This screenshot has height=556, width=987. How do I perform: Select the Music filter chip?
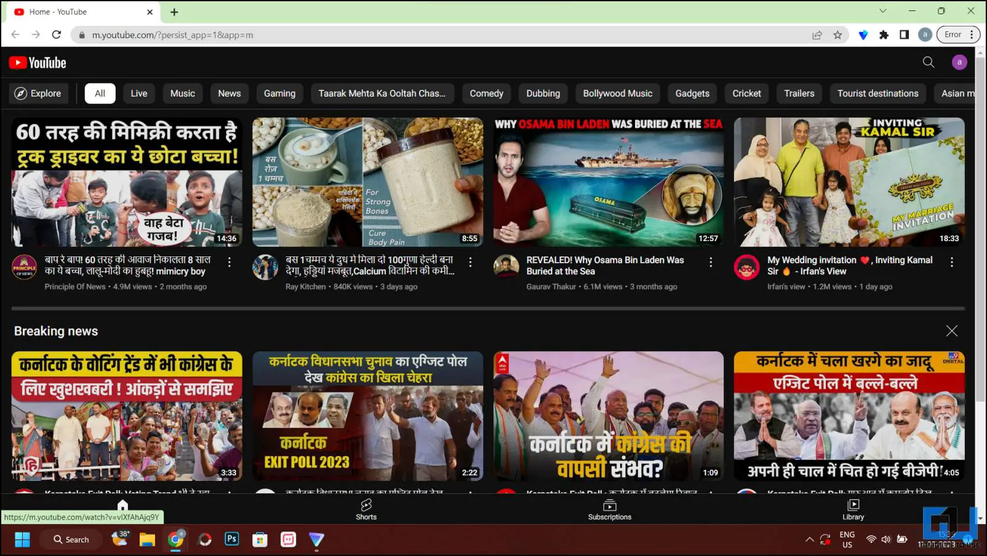click(x=183, y=93)
